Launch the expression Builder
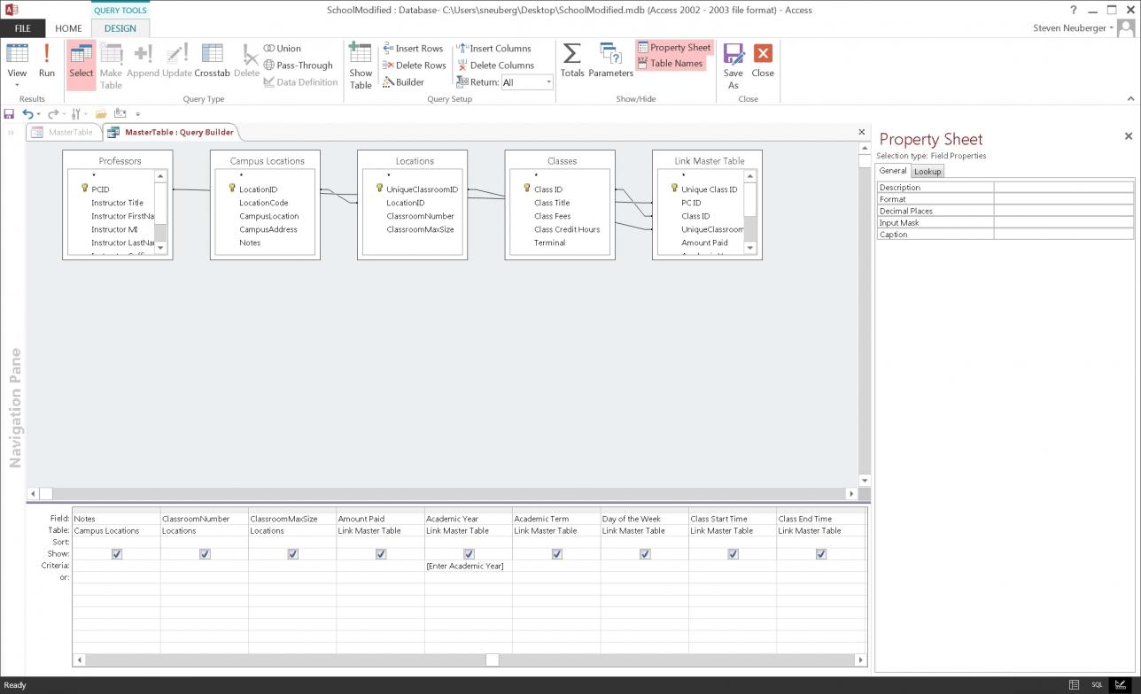The height and width of the screenshot is (694, 1141). point(403,82)
